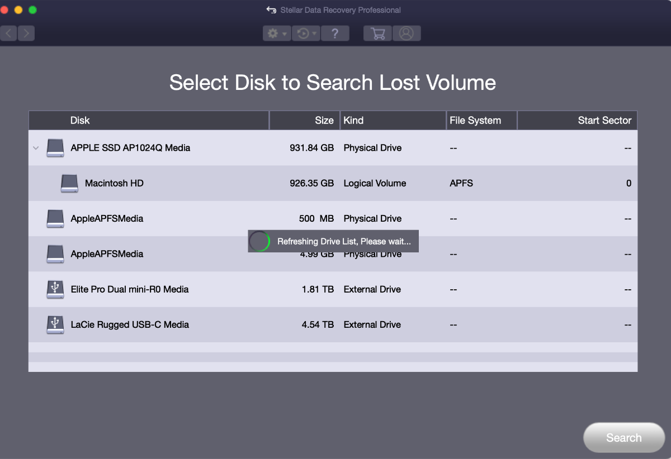Click the user account profile icon
The image size is (671, 459).
point(407,34)
